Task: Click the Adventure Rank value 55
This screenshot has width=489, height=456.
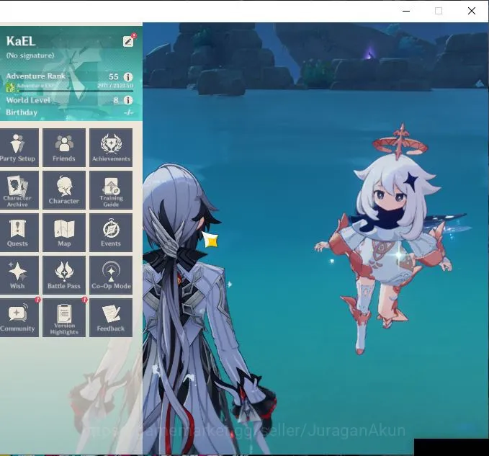Action: tap(114, 77)
